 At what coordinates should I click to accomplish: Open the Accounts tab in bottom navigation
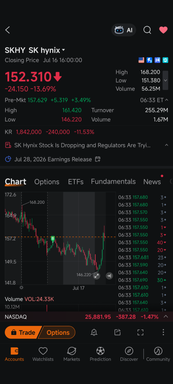[14, 354]
